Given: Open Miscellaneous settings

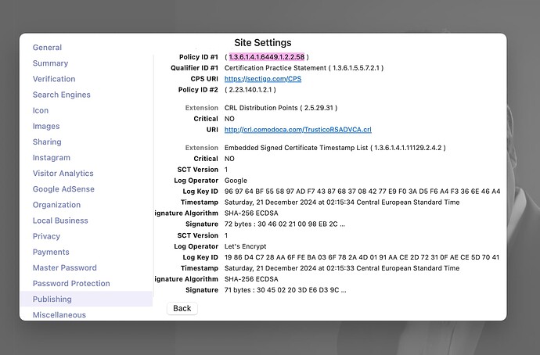Looking at the screenshot, I should (x=59, y=315).
